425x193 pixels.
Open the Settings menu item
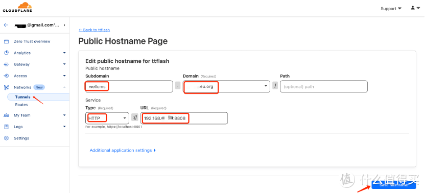[x=21, y=138]
